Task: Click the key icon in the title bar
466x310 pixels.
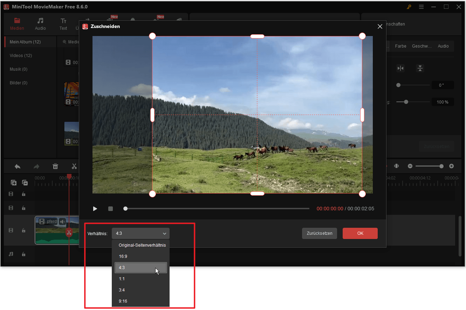Action: 409,7
